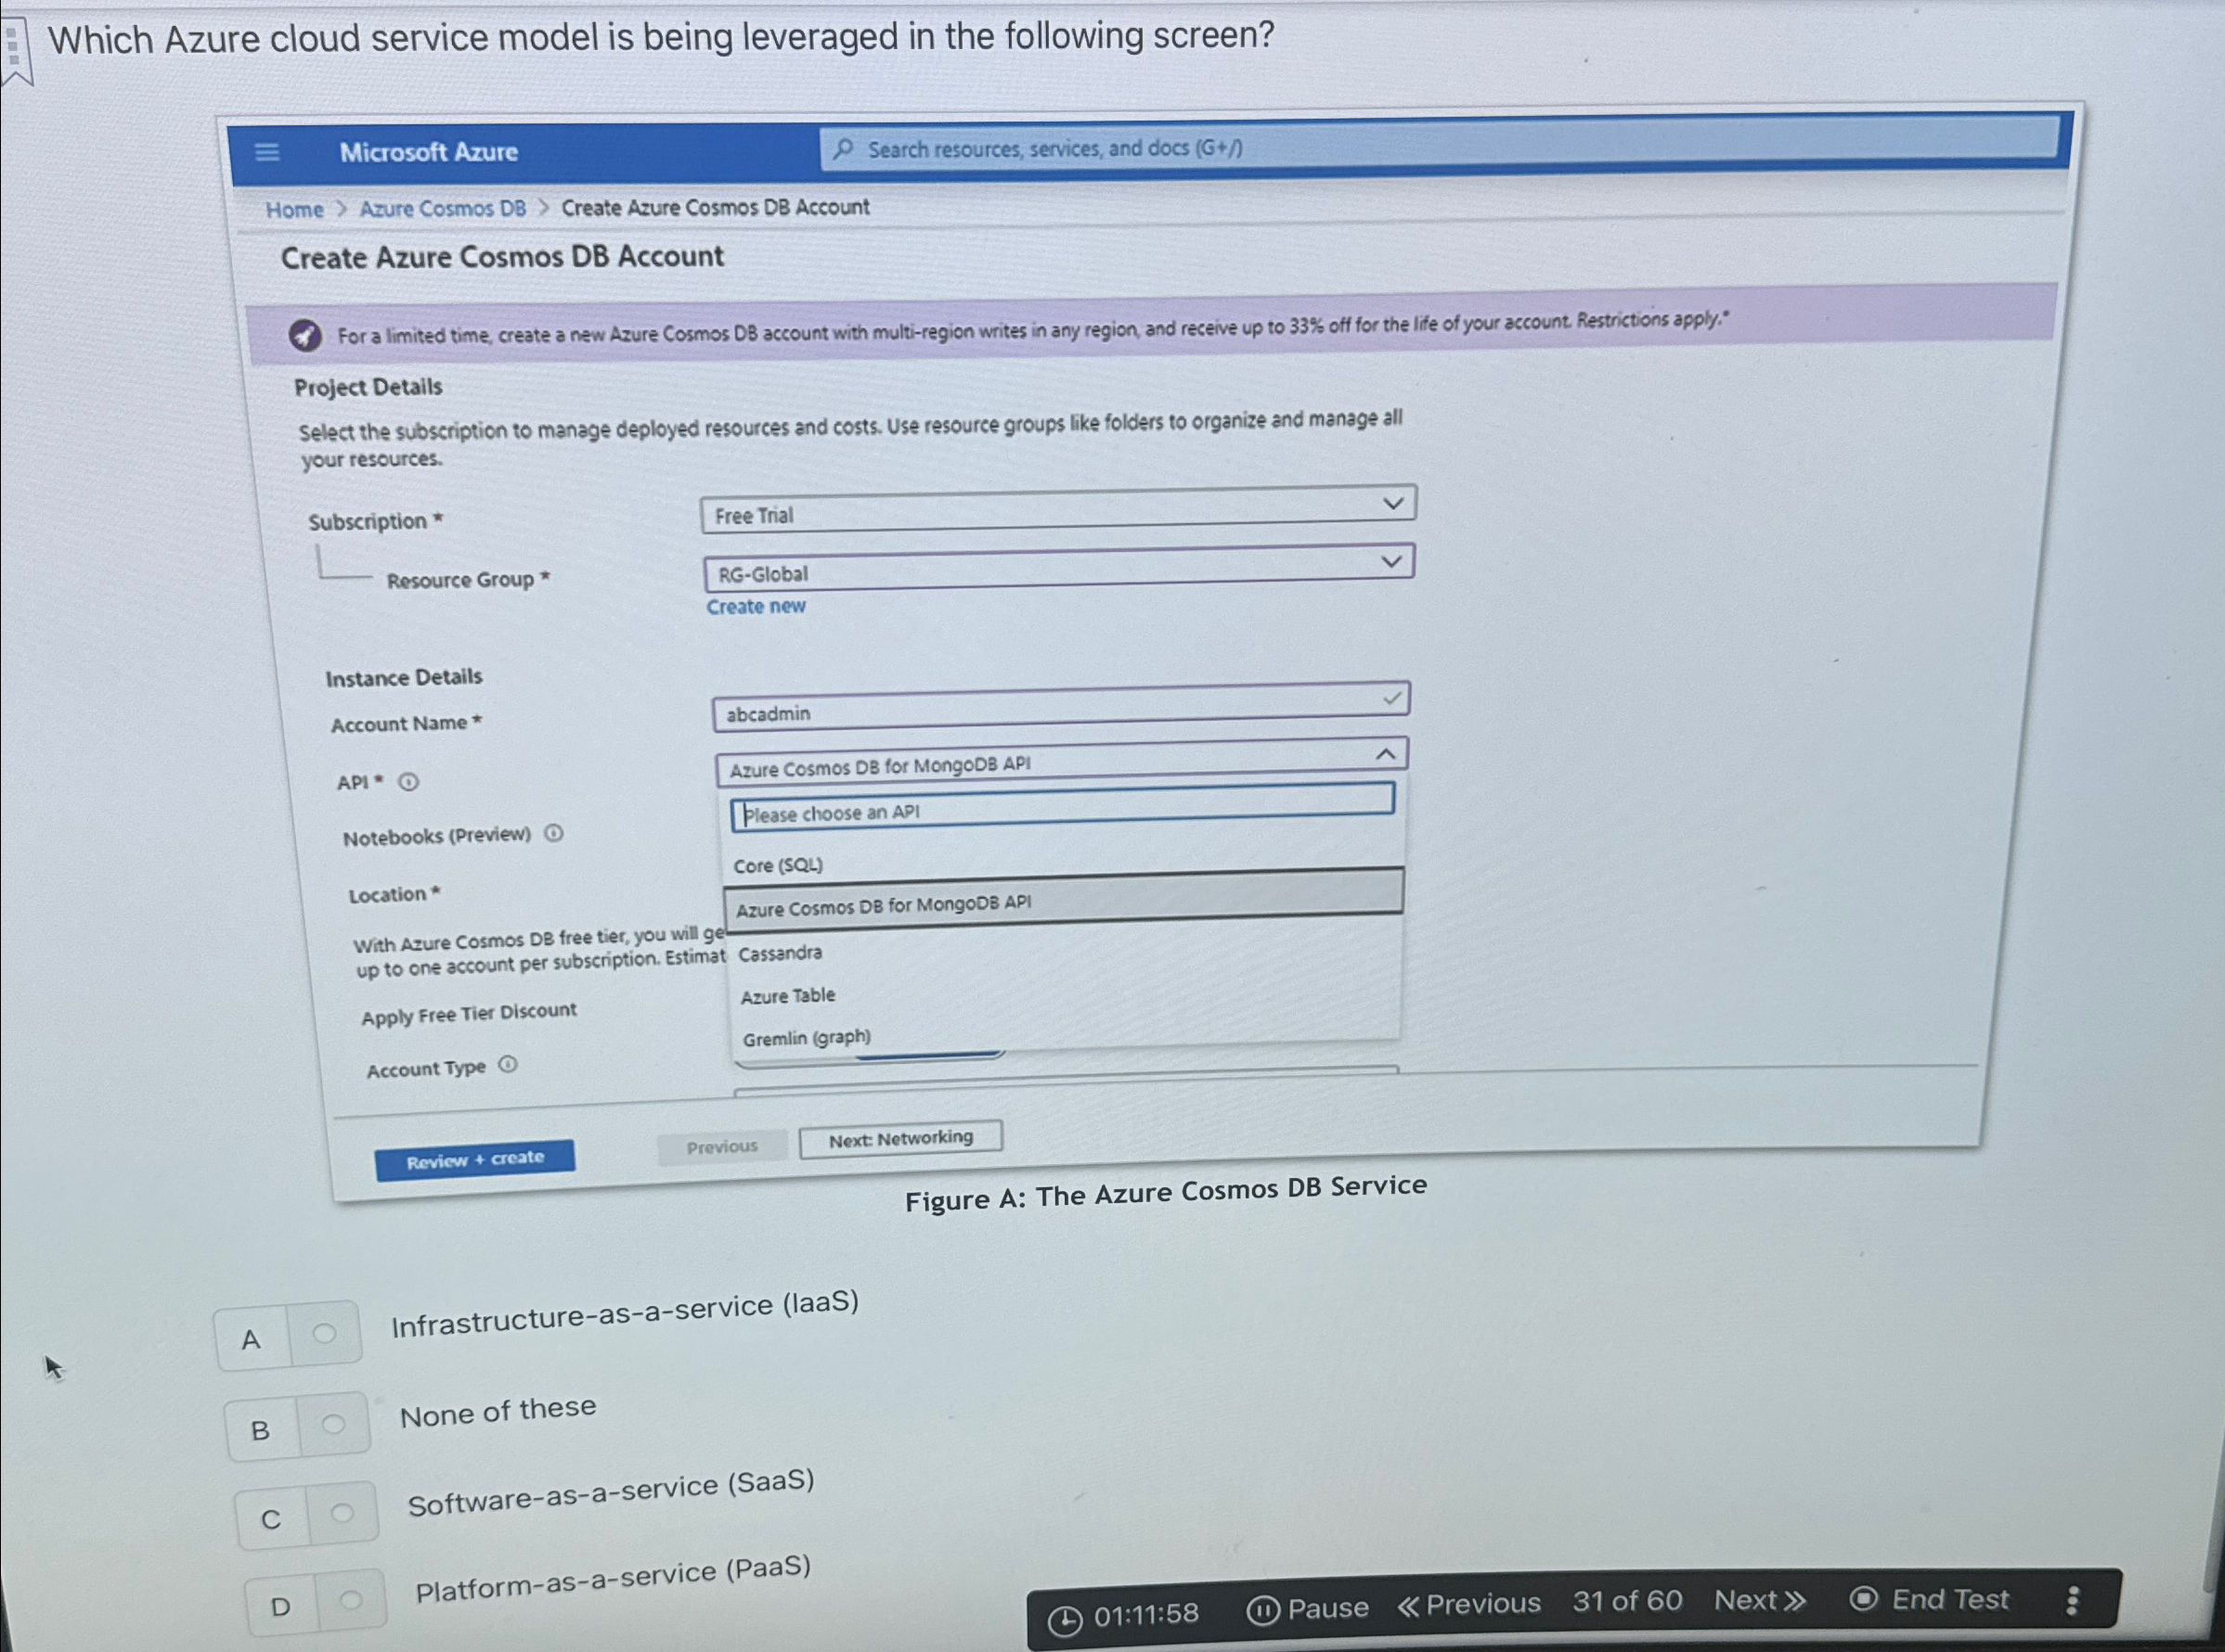Open the Subscription dropdown

click(x=1392, y=505)
